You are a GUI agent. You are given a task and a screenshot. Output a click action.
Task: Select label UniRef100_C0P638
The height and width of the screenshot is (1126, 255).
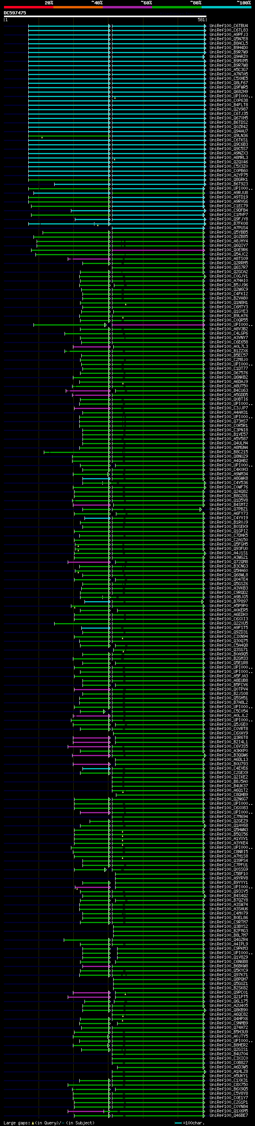[x=228, y=101]
